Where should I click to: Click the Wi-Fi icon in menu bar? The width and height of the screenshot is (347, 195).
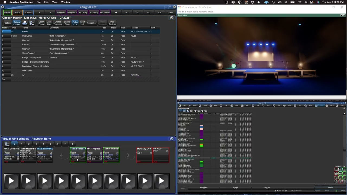pyautogui.click(x=300, y=2)
